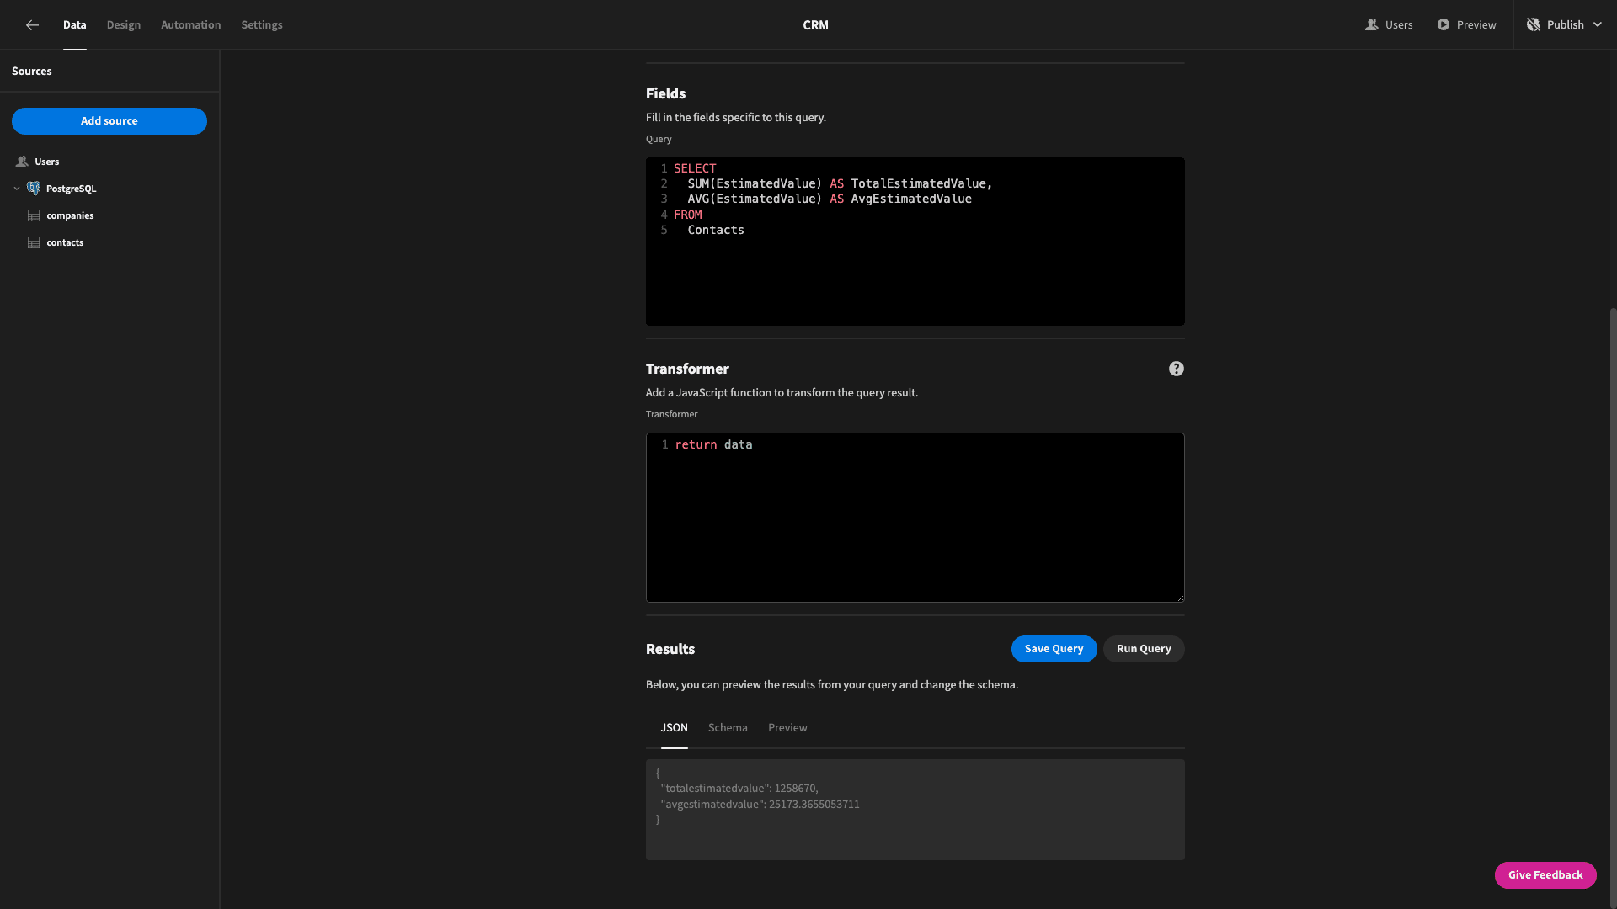
Task: Click the companies table icon
Action: click(x=34, y=215)
